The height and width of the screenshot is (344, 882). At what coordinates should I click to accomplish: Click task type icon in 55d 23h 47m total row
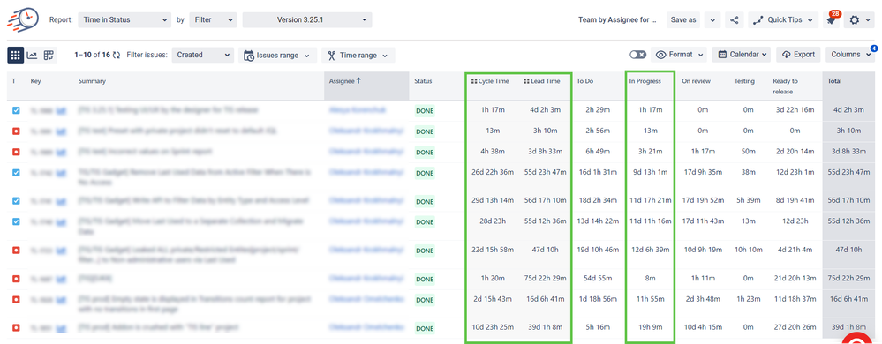click(16, 173)
